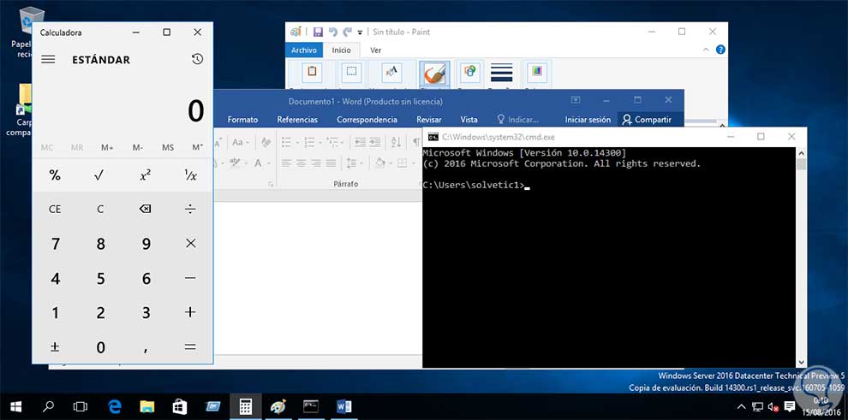Open the Formato tab in Word
The width and height of the screenshot is (848, 420).
pyautogui.click(x=242, y=120)
